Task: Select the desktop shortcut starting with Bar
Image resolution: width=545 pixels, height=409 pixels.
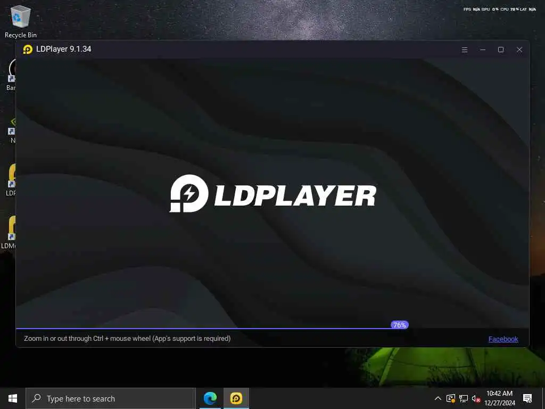Action: pos(11,74)
